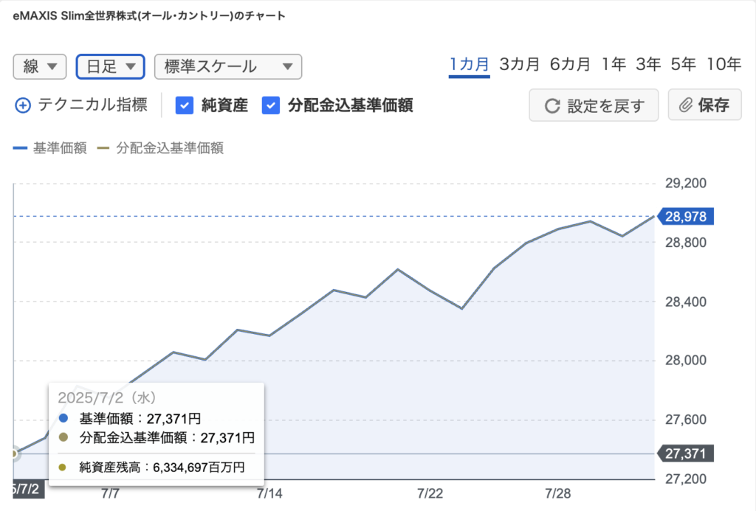
Task: Click the 27,200 y-axis label
Action: click(686, 479)
